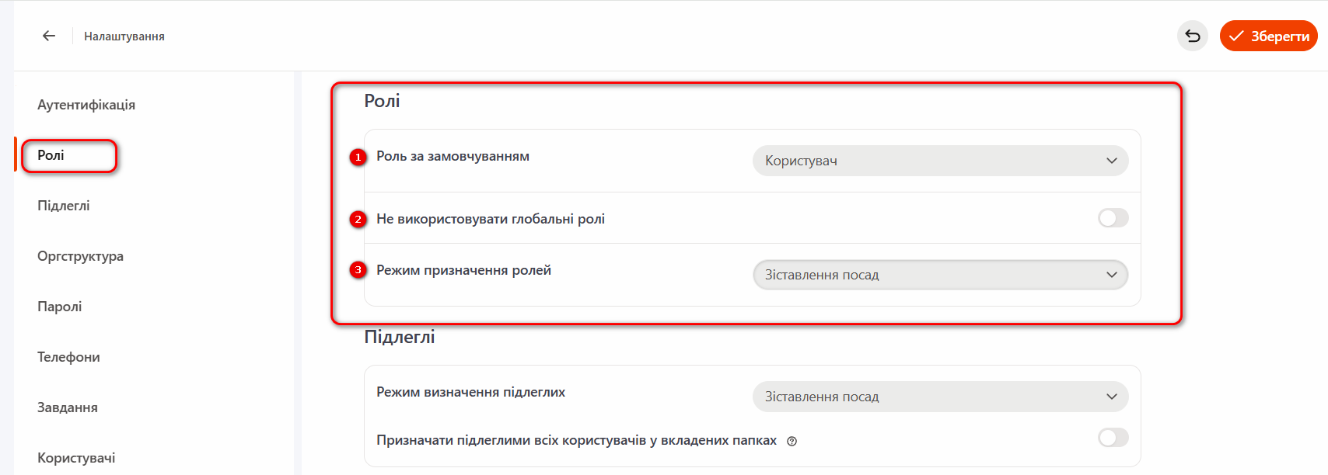The width and height of the screenshot is (1328, 475).
Task: Click the undo changes icon
Action: click(x=1193, y=36)
